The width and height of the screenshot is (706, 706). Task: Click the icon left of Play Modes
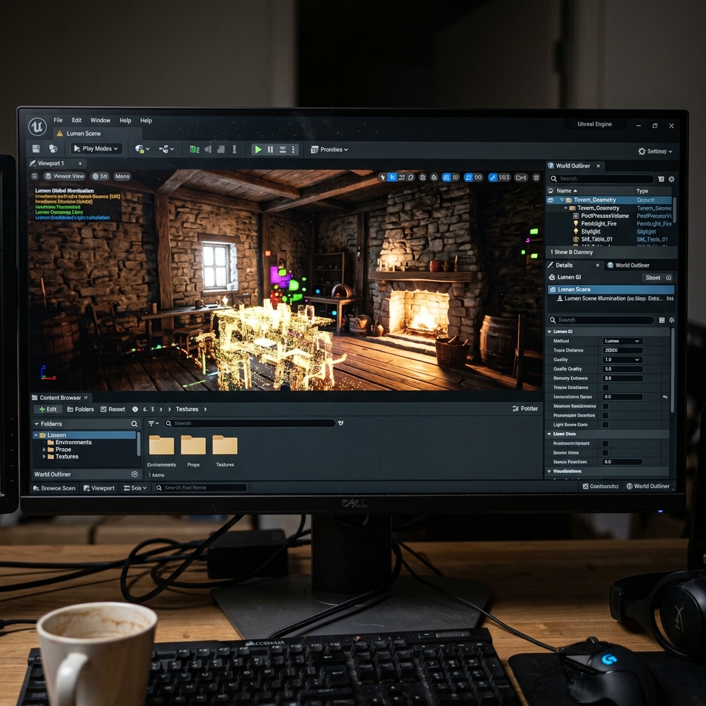53,149
